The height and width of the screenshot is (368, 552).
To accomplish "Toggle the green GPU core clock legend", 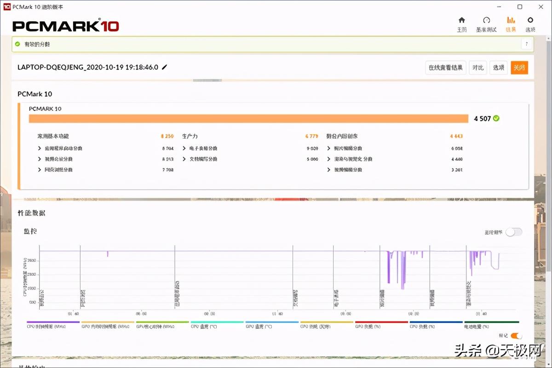I will pos(162,324).
